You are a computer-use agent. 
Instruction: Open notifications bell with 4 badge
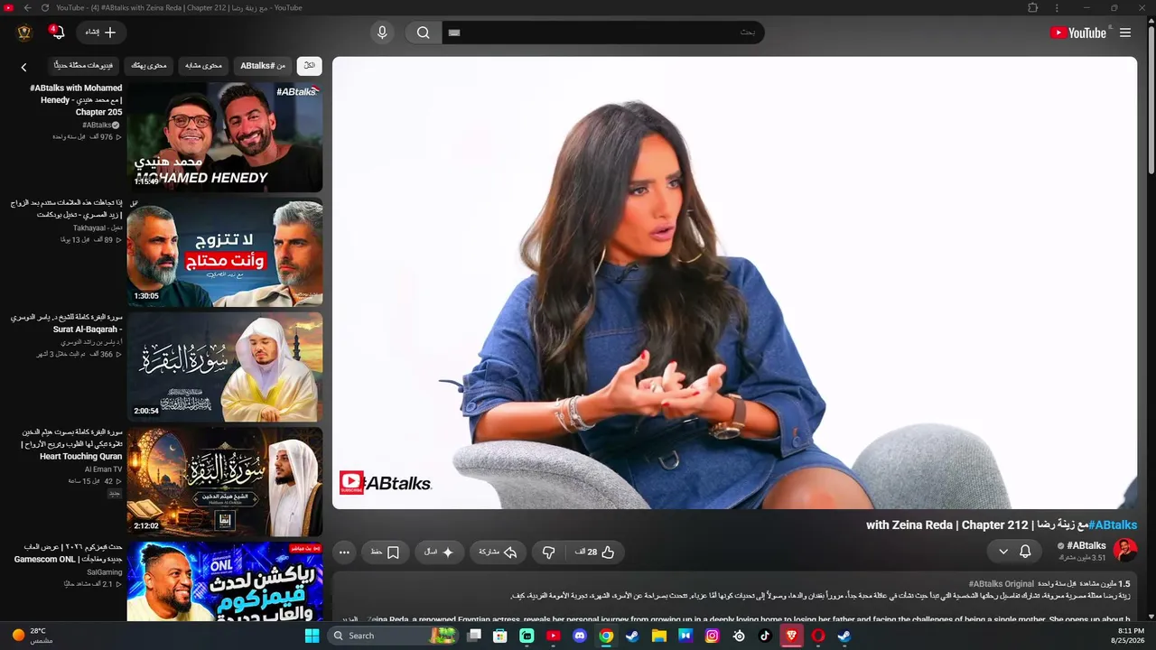coord(57,32)
